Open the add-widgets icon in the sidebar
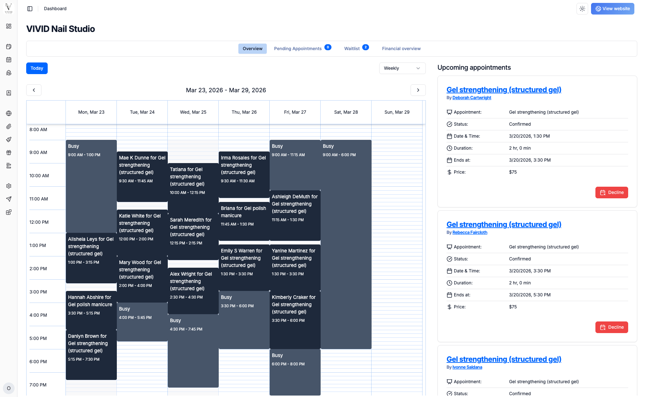The image size is (646, 397). tap(9, 212)
